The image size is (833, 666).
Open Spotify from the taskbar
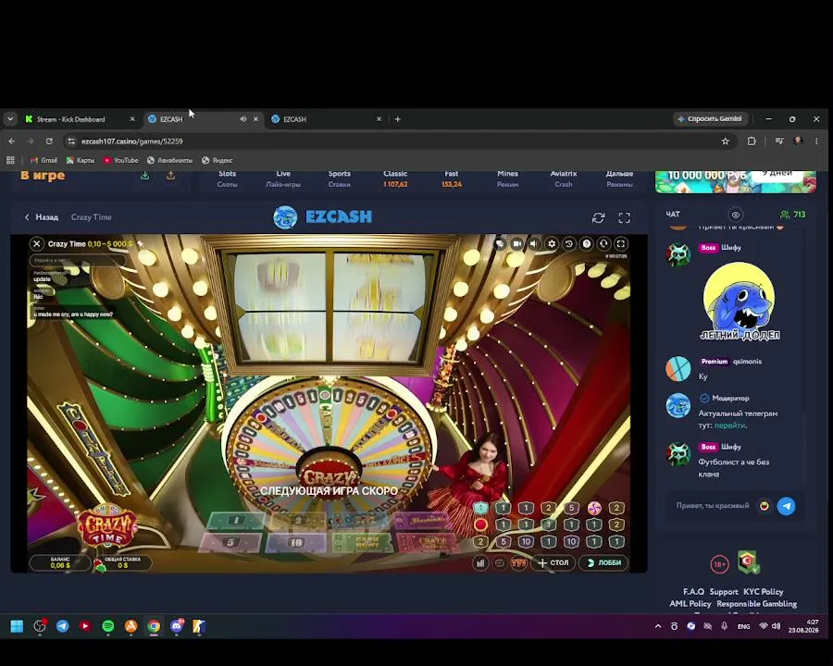(x=108, y=626)
